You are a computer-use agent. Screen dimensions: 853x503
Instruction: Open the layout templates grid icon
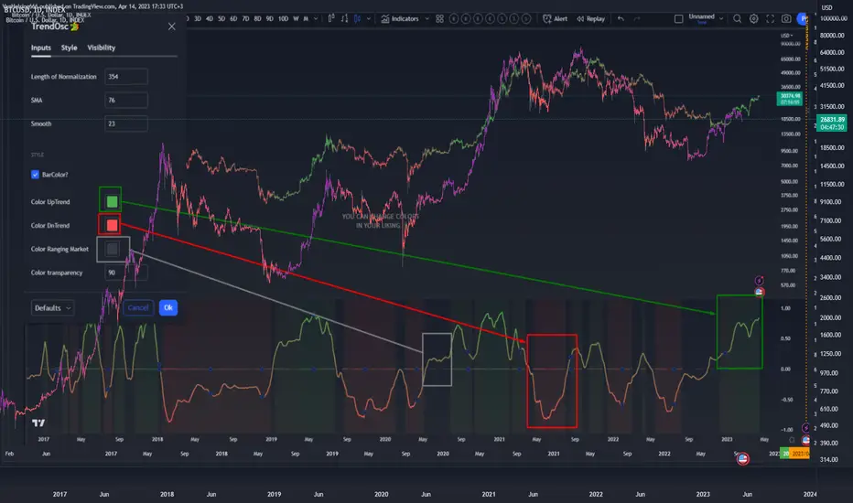tap(439, 19)
